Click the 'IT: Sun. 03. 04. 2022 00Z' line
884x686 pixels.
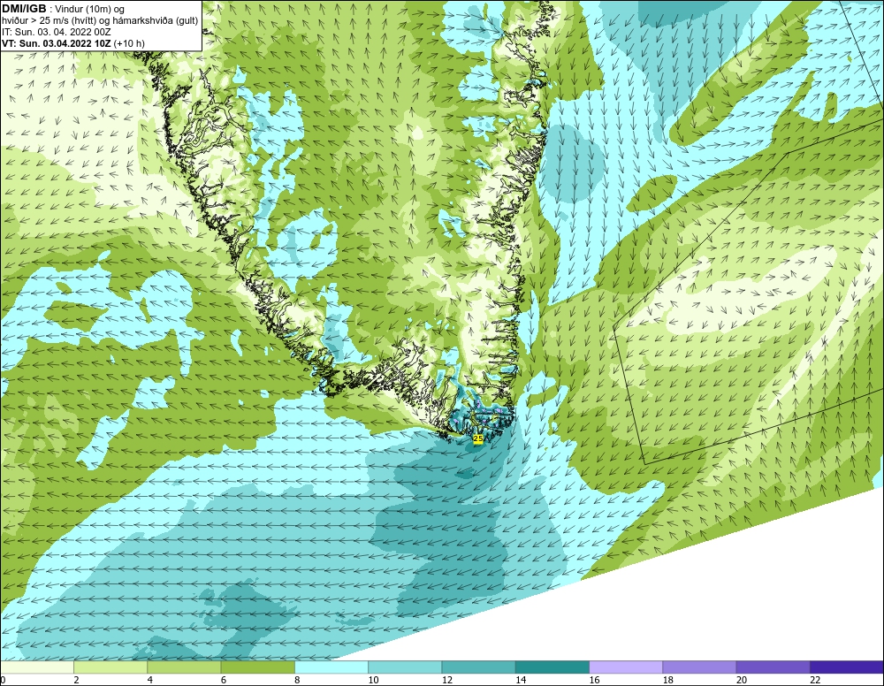57,32
